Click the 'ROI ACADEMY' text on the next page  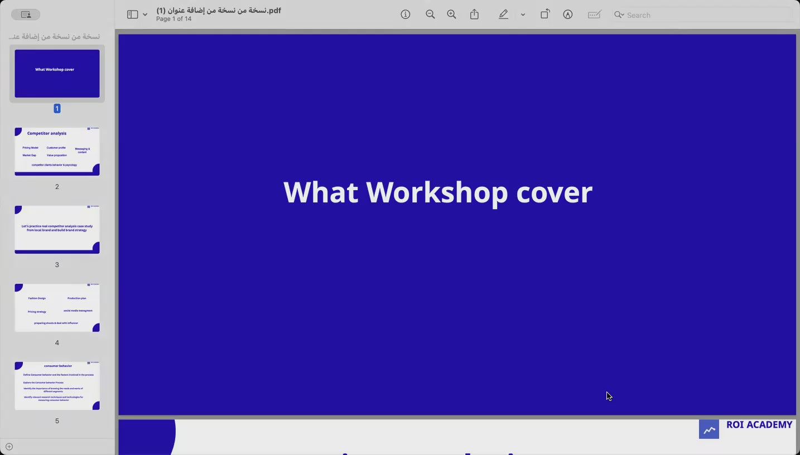click(759, 425)
